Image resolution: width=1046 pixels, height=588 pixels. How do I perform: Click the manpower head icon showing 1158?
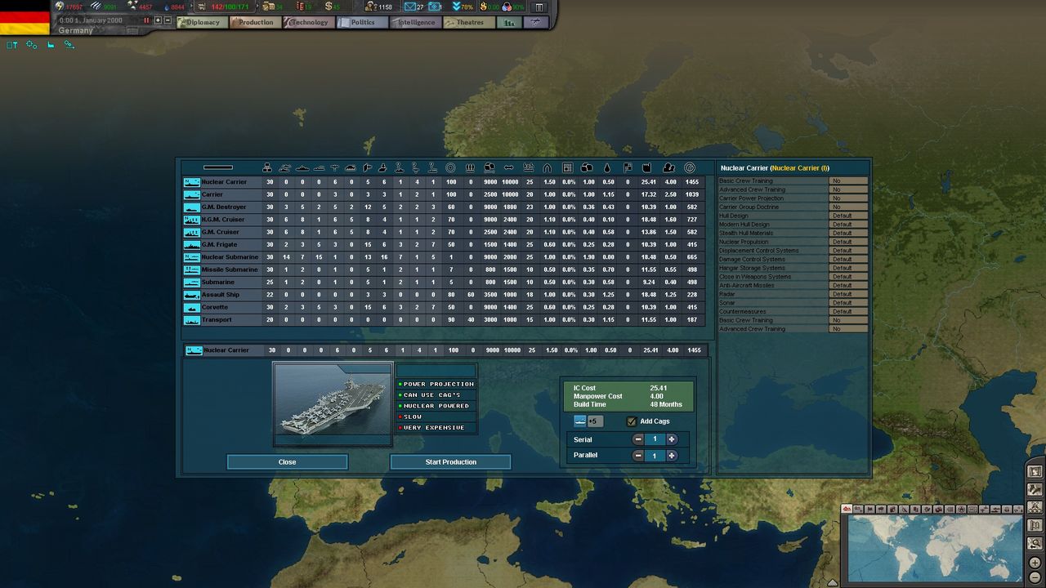[370, 7]
